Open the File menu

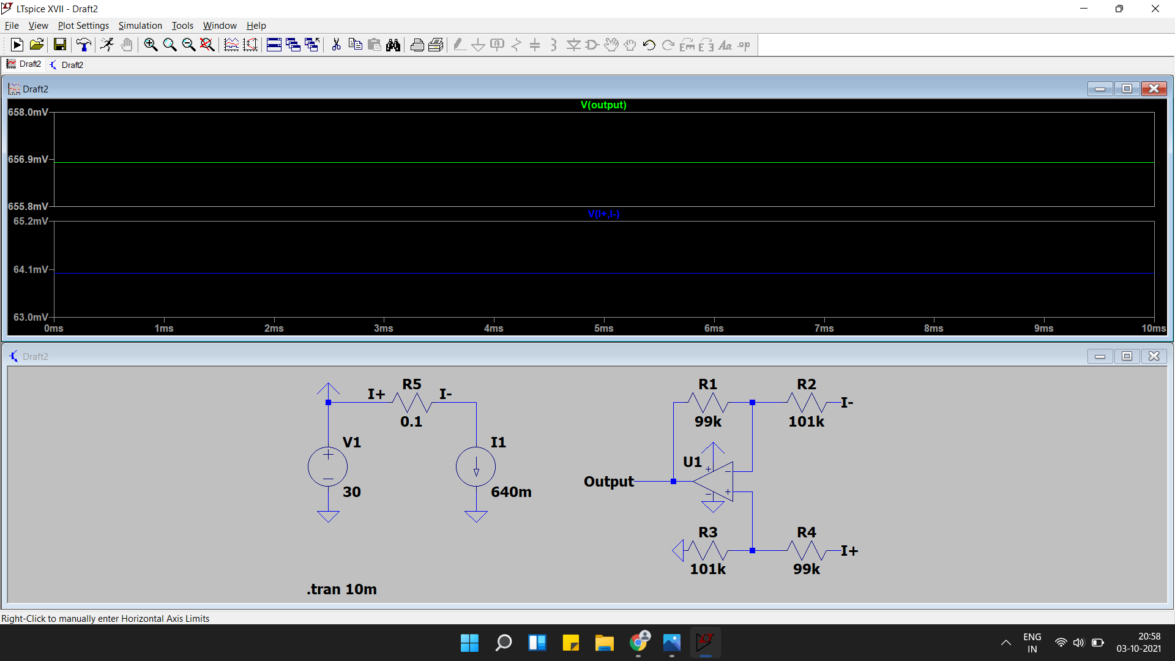coord(12,26)
